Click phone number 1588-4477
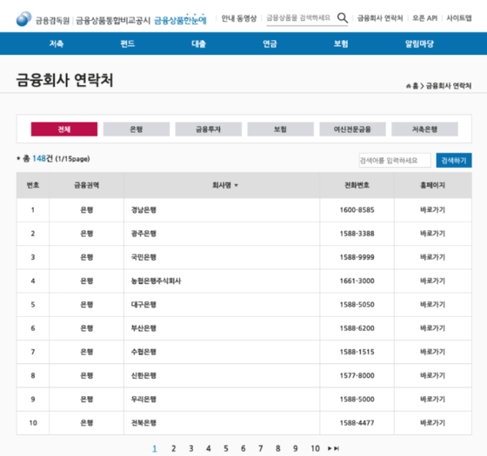487x456 pixels. point(357,423)
